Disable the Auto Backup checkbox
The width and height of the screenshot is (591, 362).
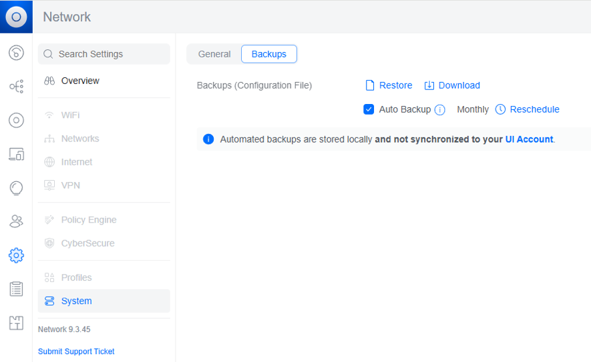tap(369, 109)
